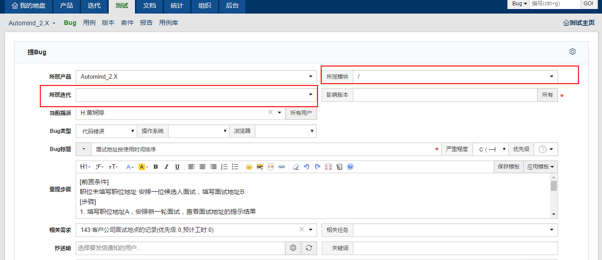Open the 应用模板 dropdown
The image size is (602, 260).
point(540,167)
